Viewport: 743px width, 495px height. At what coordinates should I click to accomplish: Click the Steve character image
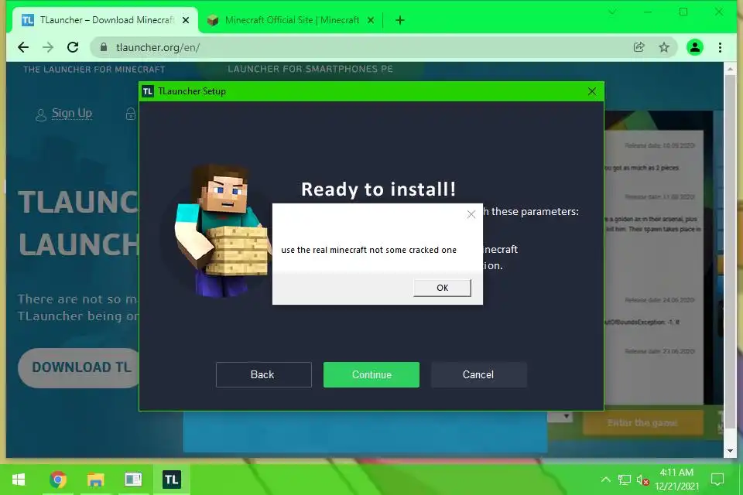(221, 230)
